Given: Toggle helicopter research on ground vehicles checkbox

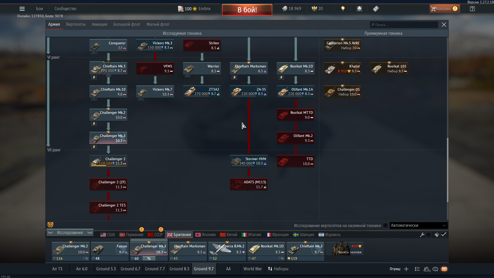Looking at the screenshot, I should (x=385, y=225).
